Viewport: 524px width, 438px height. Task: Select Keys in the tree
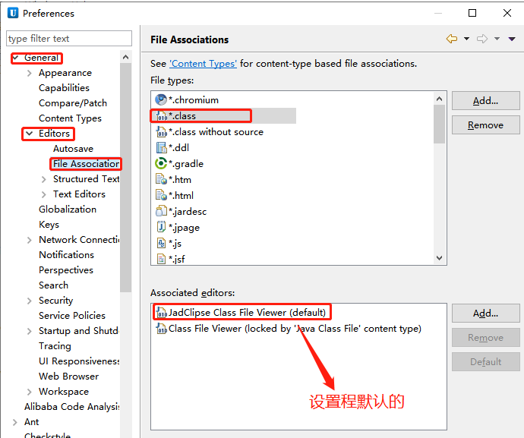pos(49,225)
